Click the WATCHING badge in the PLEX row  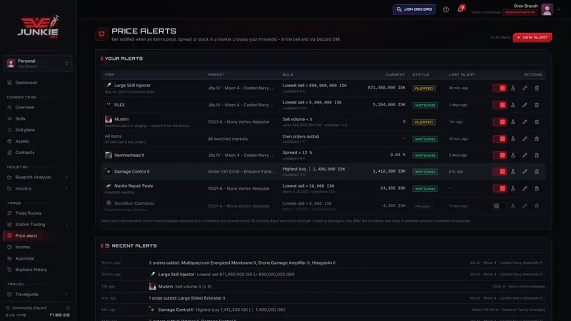[x=425, y=105]
